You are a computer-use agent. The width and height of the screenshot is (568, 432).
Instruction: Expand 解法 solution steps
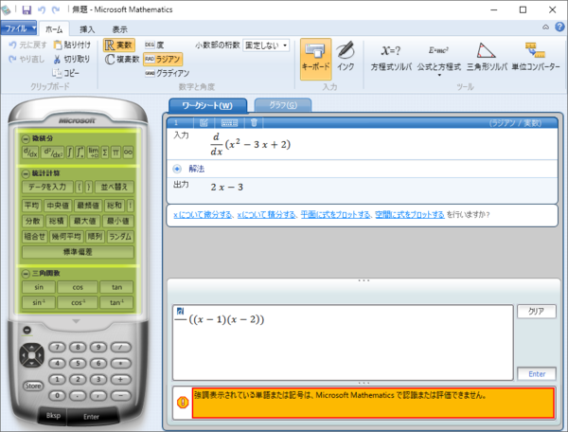177,169
